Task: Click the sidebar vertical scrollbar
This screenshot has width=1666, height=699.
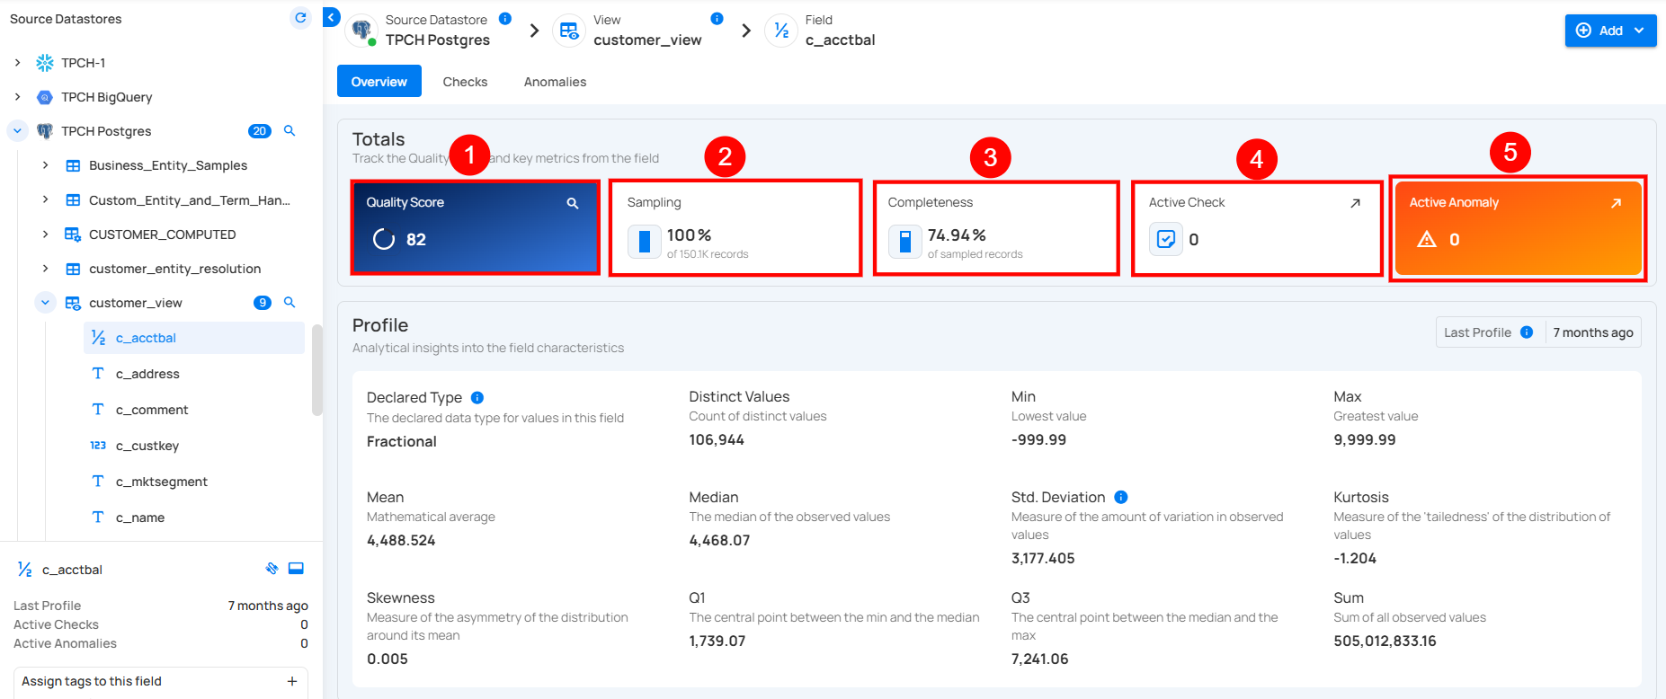Action: pos(316,370)
